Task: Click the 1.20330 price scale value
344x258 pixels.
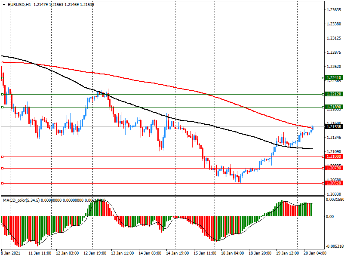Action: pyautogui.click(x=334, y=194)
